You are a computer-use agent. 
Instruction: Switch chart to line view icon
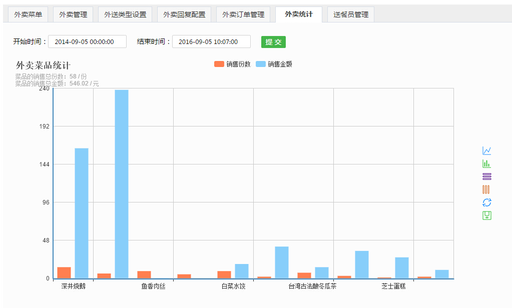(486, 150)
